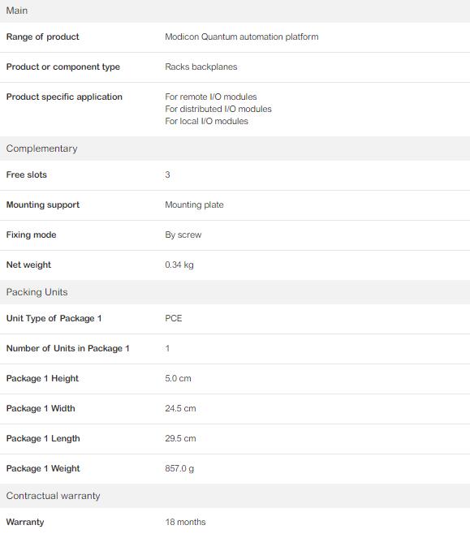Select the 857.0 g package weight value
The image size is (470, 538).
click(x=179, y=468)
